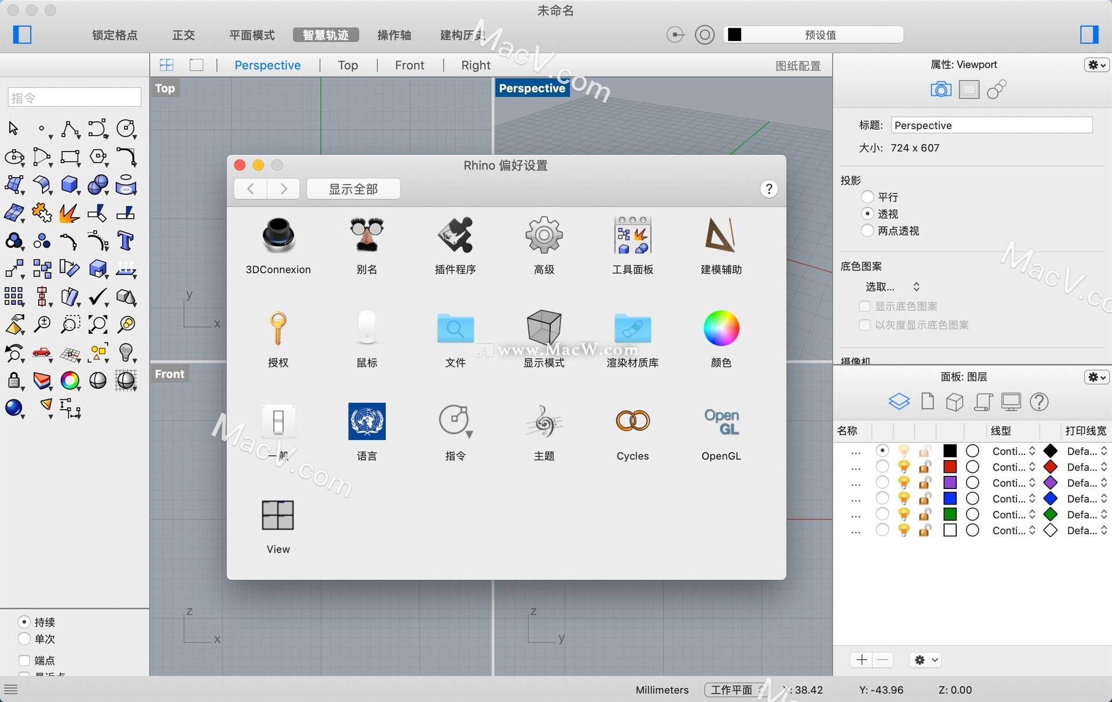Click the red color swatch of the second layer
Screen dimensions: 1112x702
(x=950, y=466)
